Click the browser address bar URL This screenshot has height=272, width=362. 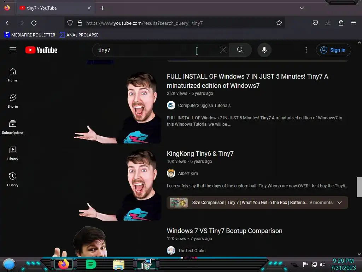pyautogui.click(x=144, y=23)
